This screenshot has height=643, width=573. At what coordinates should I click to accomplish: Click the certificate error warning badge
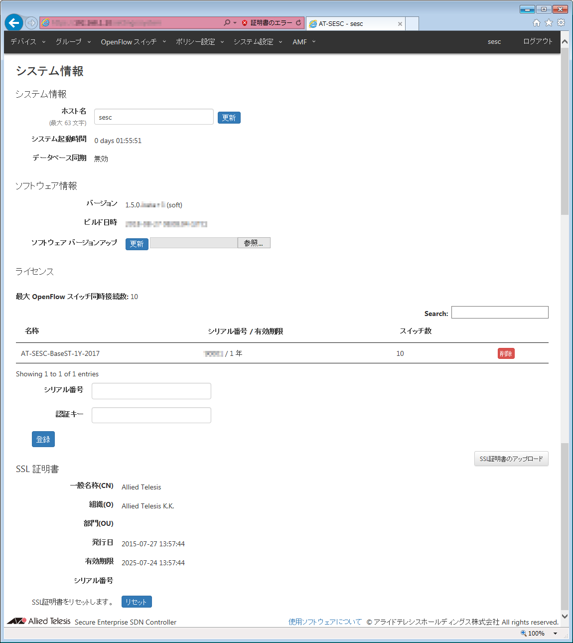click(x=267, y=23)
